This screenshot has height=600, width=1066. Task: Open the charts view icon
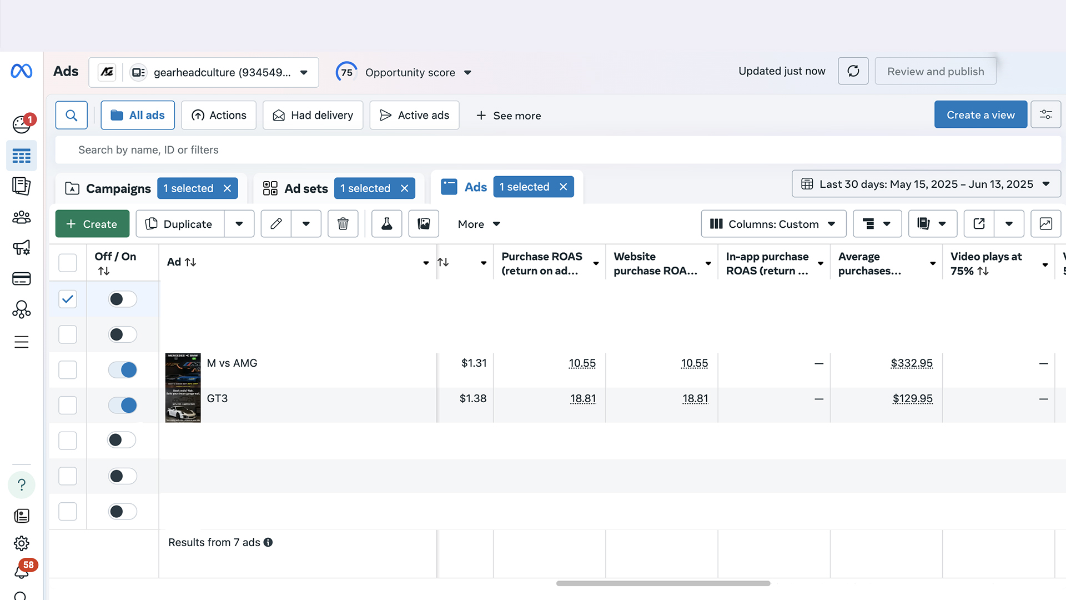[x=1045, y=224]
